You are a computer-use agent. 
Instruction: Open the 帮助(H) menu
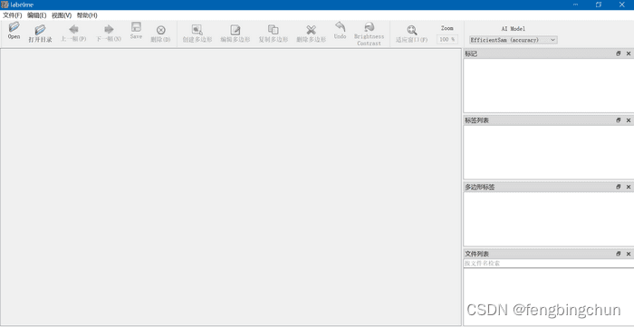[87, 15]
